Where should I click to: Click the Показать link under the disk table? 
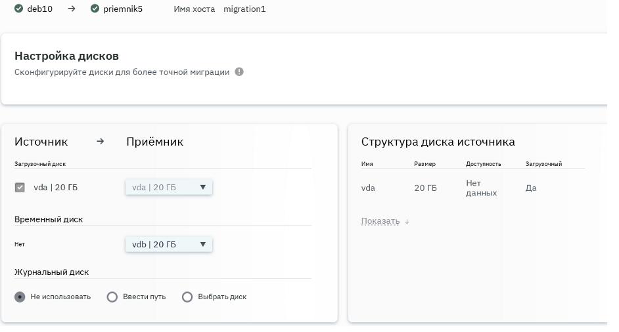point(380,221)
